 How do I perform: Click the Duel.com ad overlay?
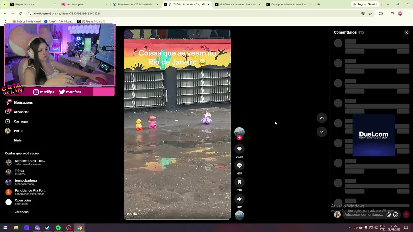[374, 135]
